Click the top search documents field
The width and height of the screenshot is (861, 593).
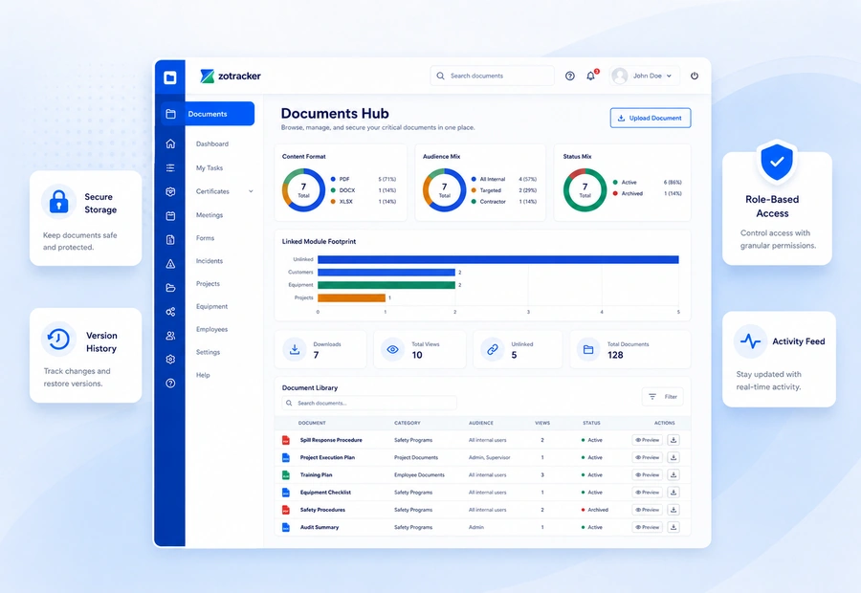(x=492, y=76)
